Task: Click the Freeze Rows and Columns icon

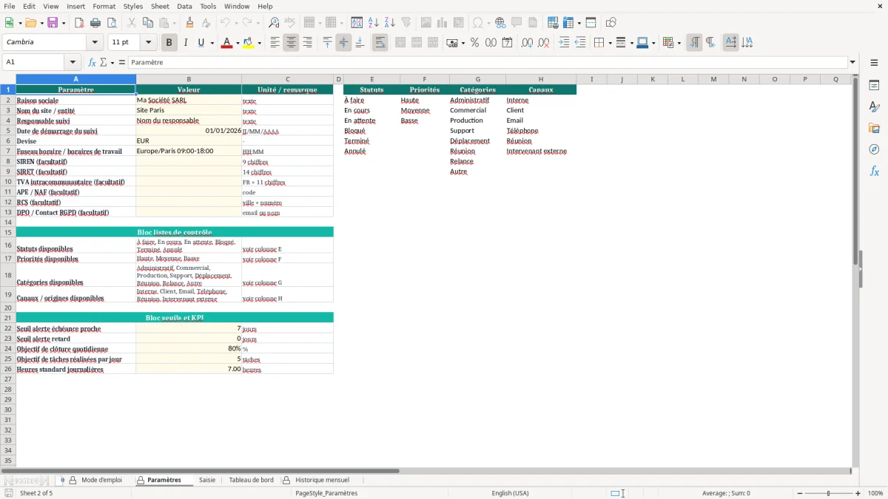Action: tap(568, 23)
